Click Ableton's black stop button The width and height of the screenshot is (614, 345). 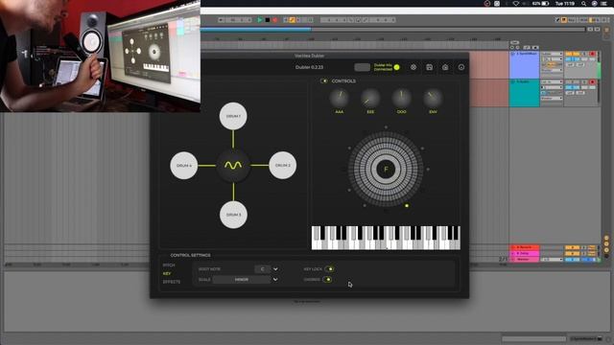268,19
